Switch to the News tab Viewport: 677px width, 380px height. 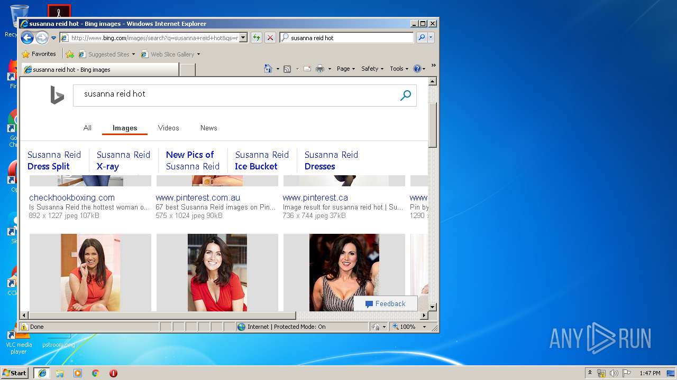pos(208,128)
